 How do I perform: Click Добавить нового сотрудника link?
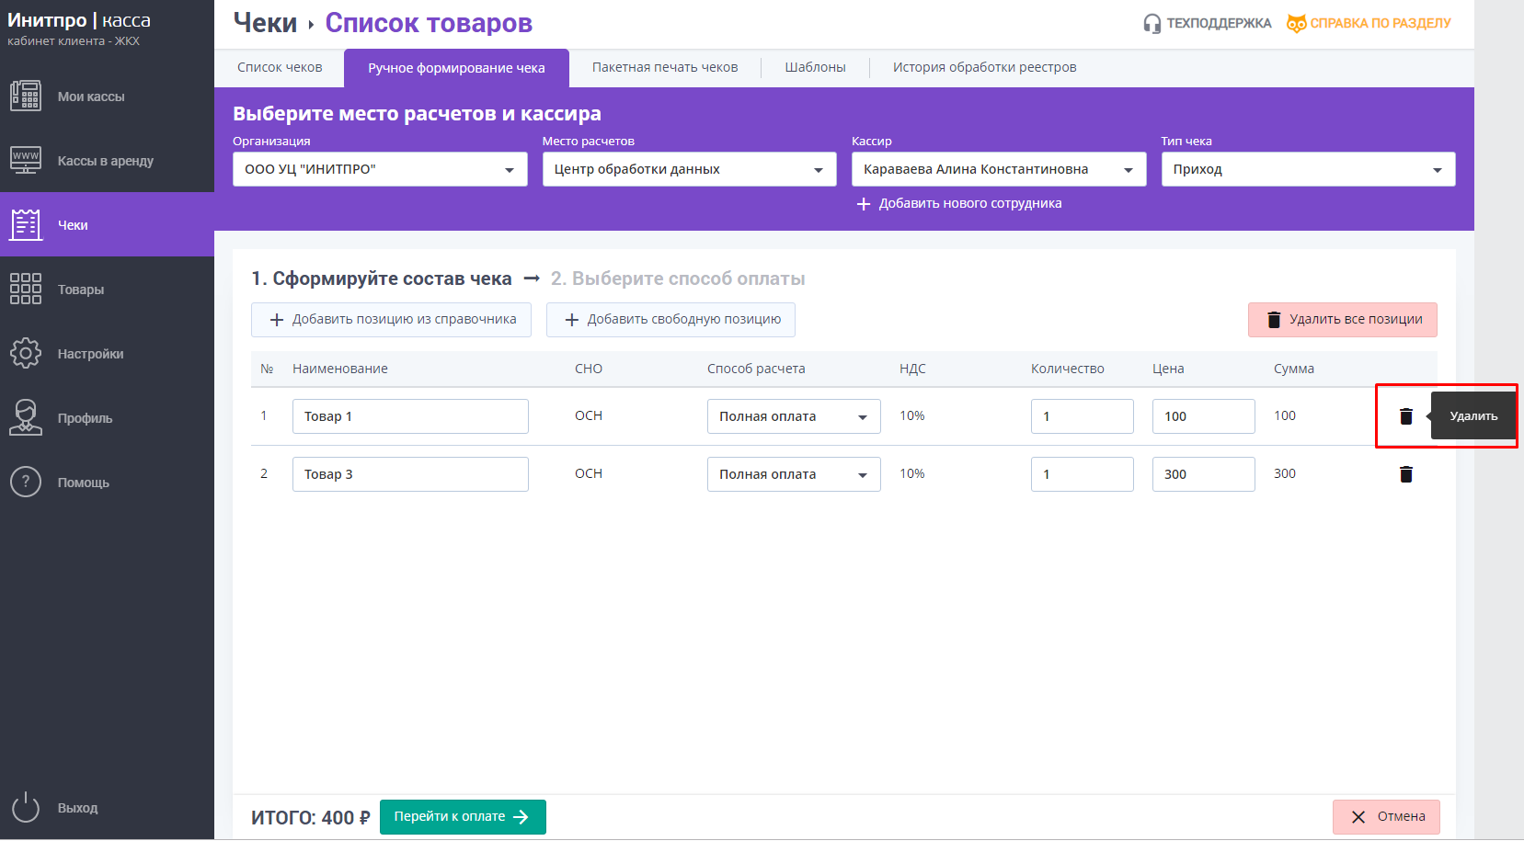[x=959, y=203]
